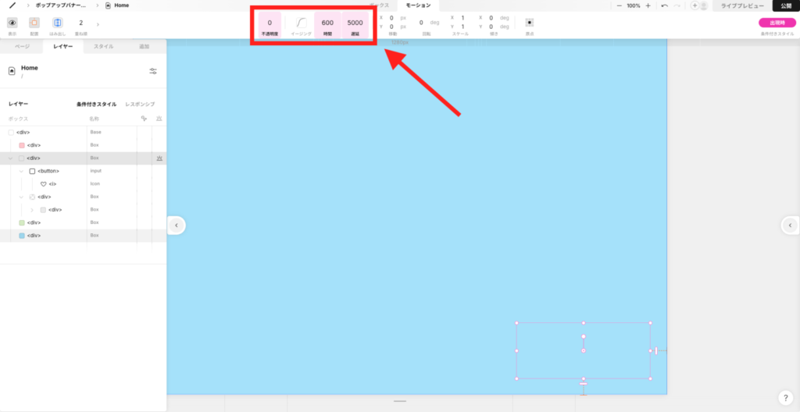
Task: Edit the 重ね順 z-order value 2
Action: [80, 23]
